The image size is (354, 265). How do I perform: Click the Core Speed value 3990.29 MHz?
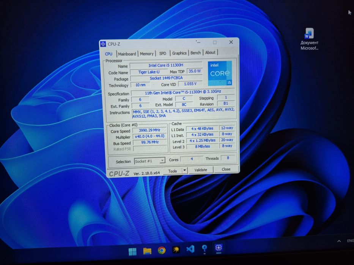(149, 130)
